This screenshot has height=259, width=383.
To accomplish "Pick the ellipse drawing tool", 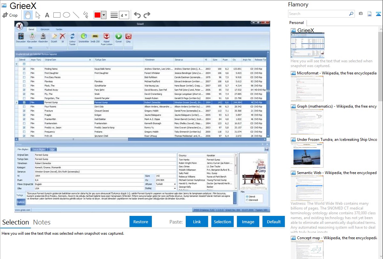I will [x=66, y=15].
